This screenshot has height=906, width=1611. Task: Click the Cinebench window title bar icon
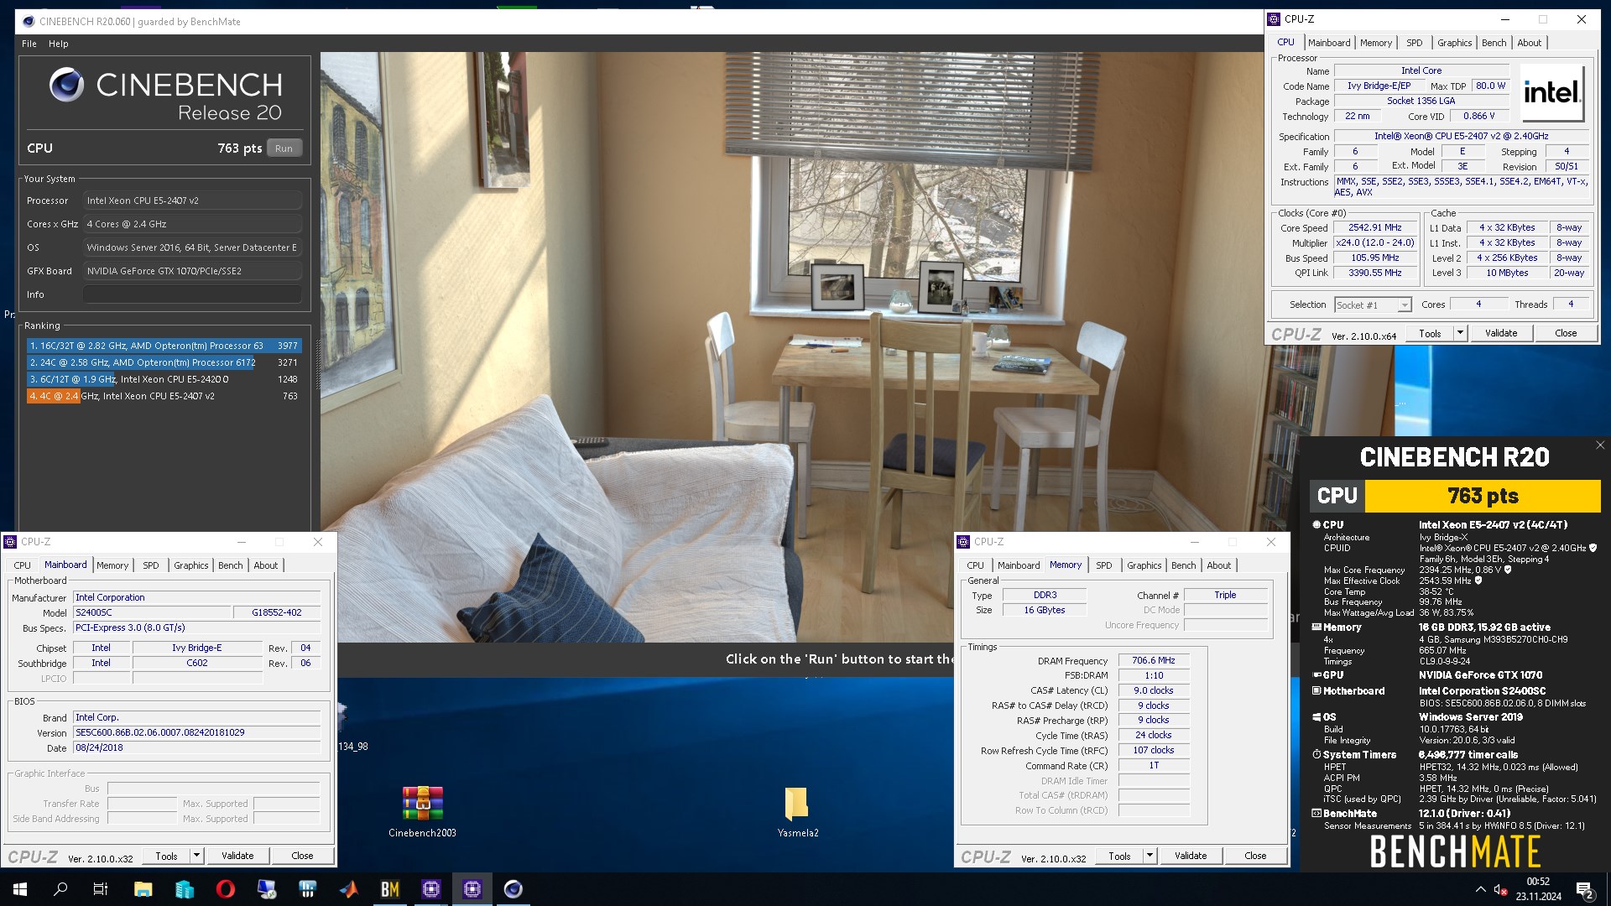29,22
